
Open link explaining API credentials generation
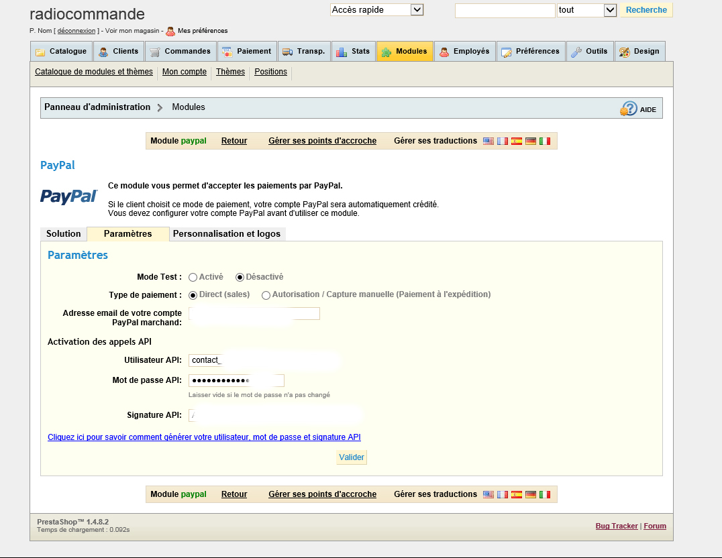pyautogui.click(x=204, y=437)
